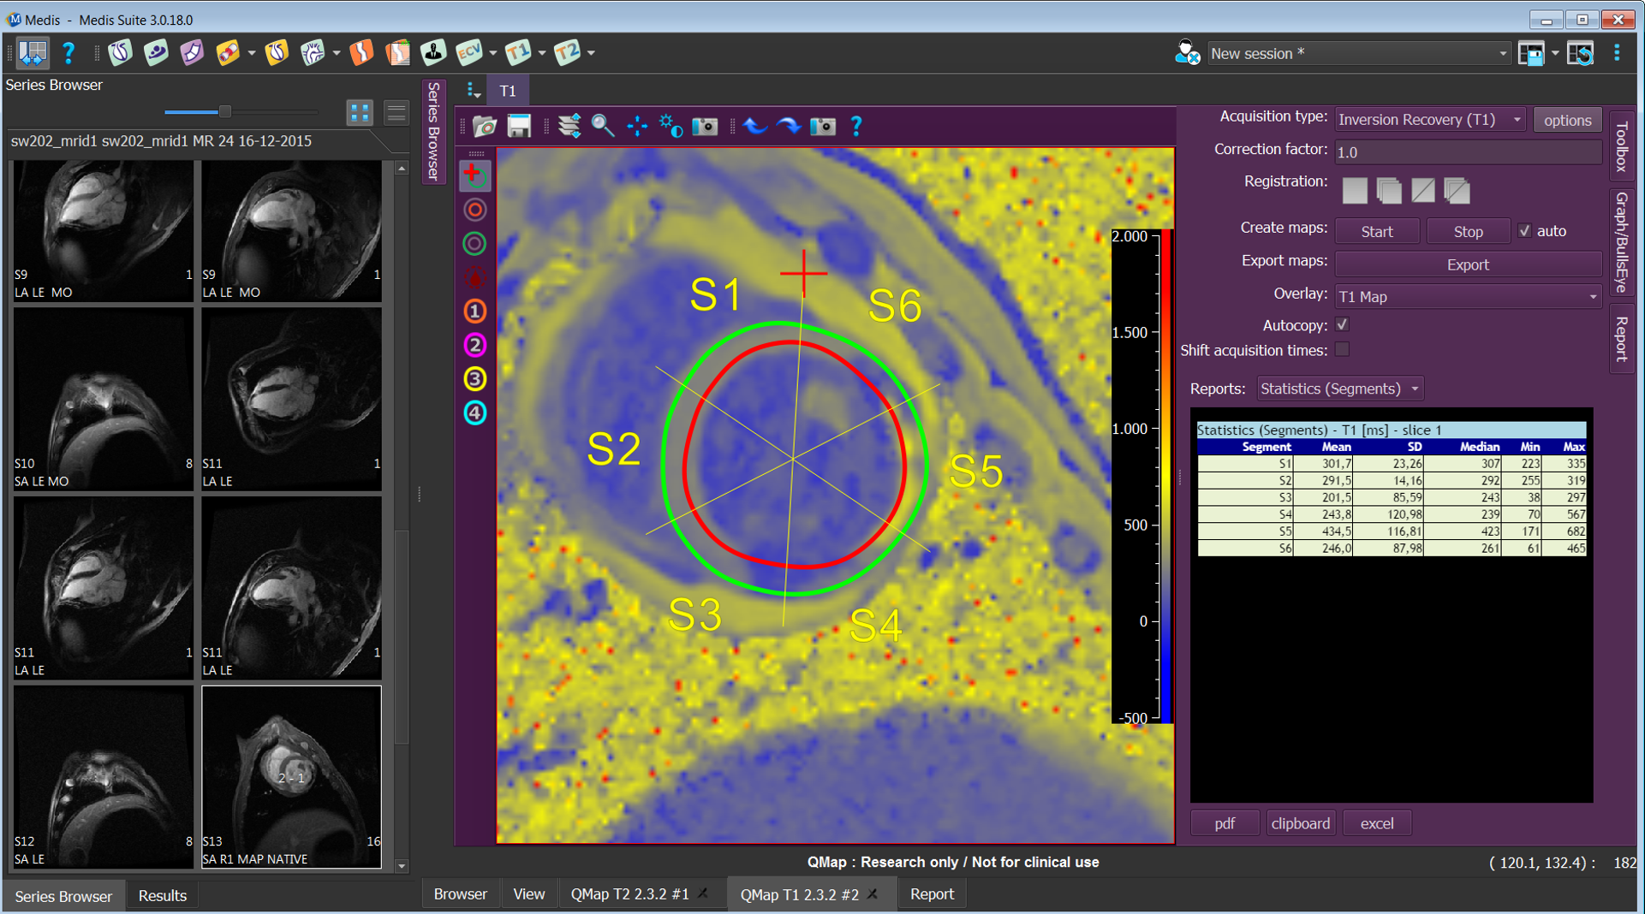Select ROI 1 orange circle tool

tap(474, 312)
